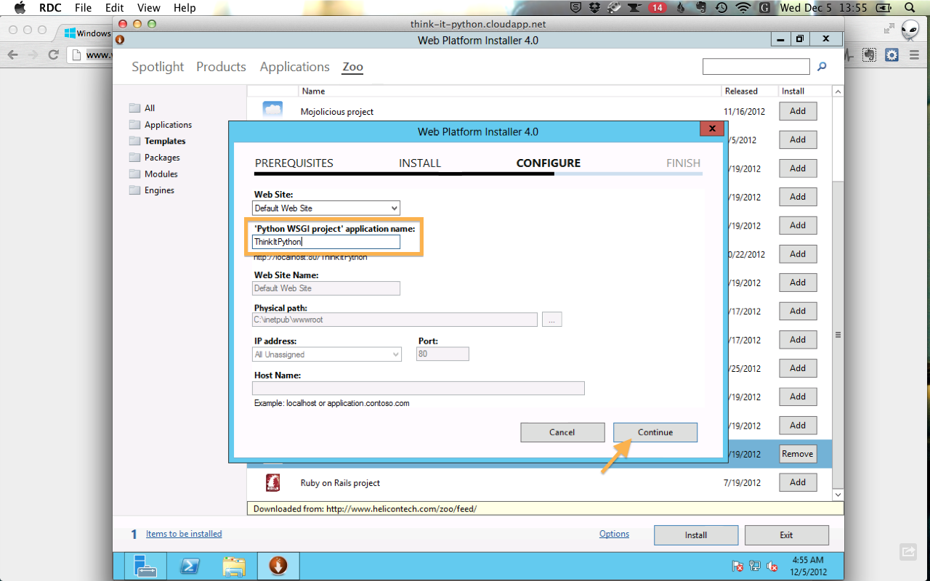Screen dimensions: 930x581
Task: Click the installer search box
Action: [756, 67]
